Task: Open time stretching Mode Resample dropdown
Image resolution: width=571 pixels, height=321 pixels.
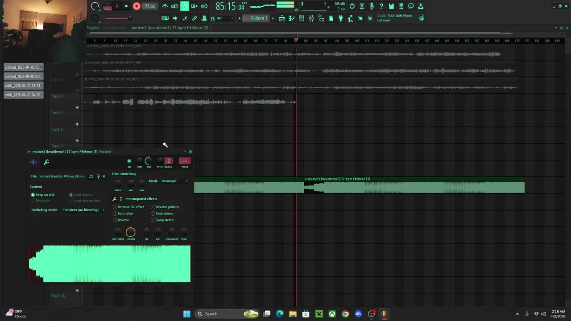Action: pos(174,181)
